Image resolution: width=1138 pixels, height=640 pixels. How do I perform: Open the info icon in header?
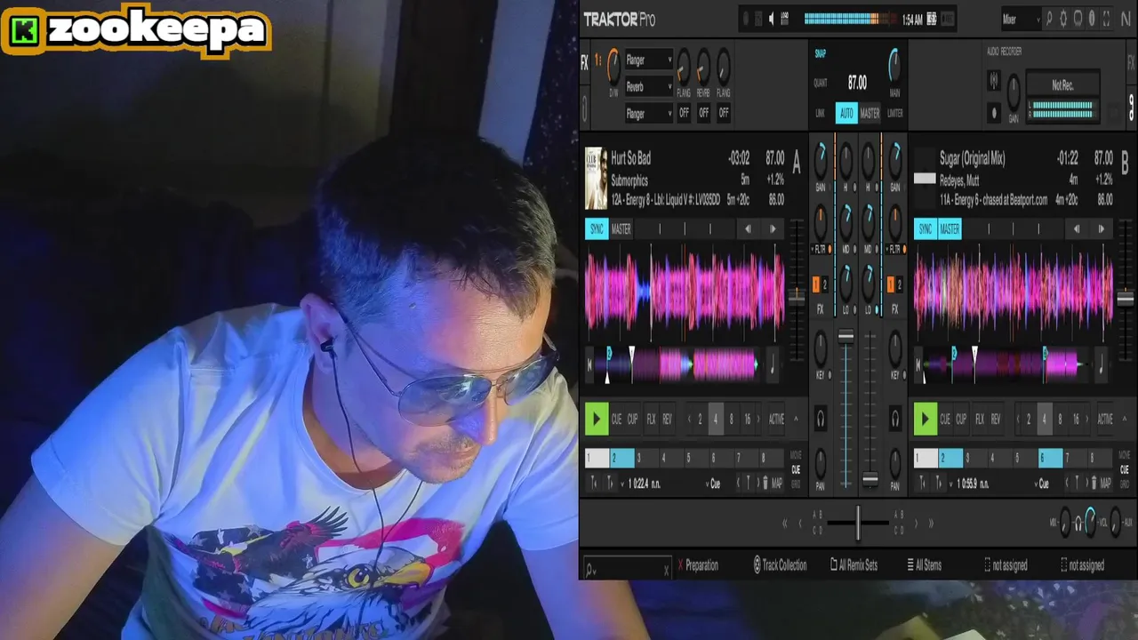1092,18
